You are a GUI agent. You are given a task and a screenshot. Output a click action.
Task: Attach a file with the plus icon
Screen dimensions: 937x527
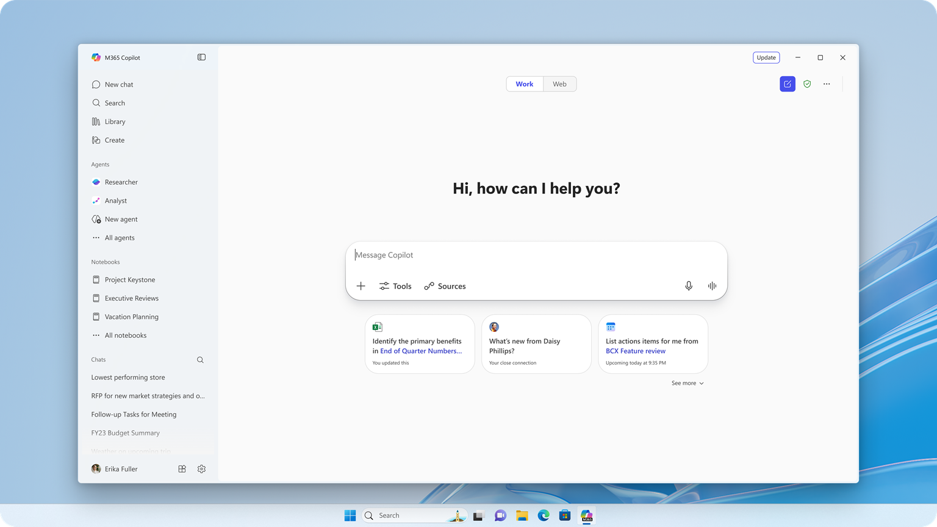[361, 285]
